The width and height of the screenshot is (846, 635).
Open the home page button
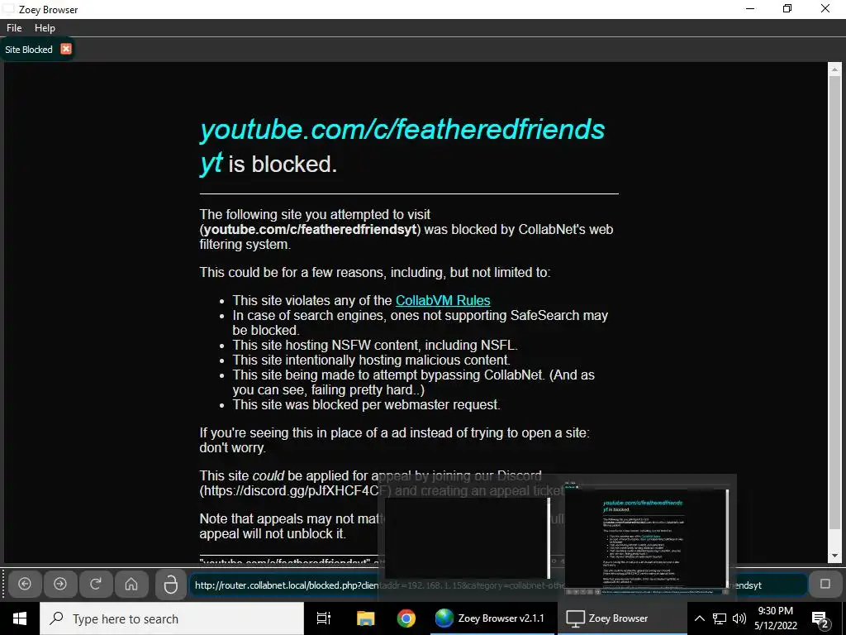131,584
